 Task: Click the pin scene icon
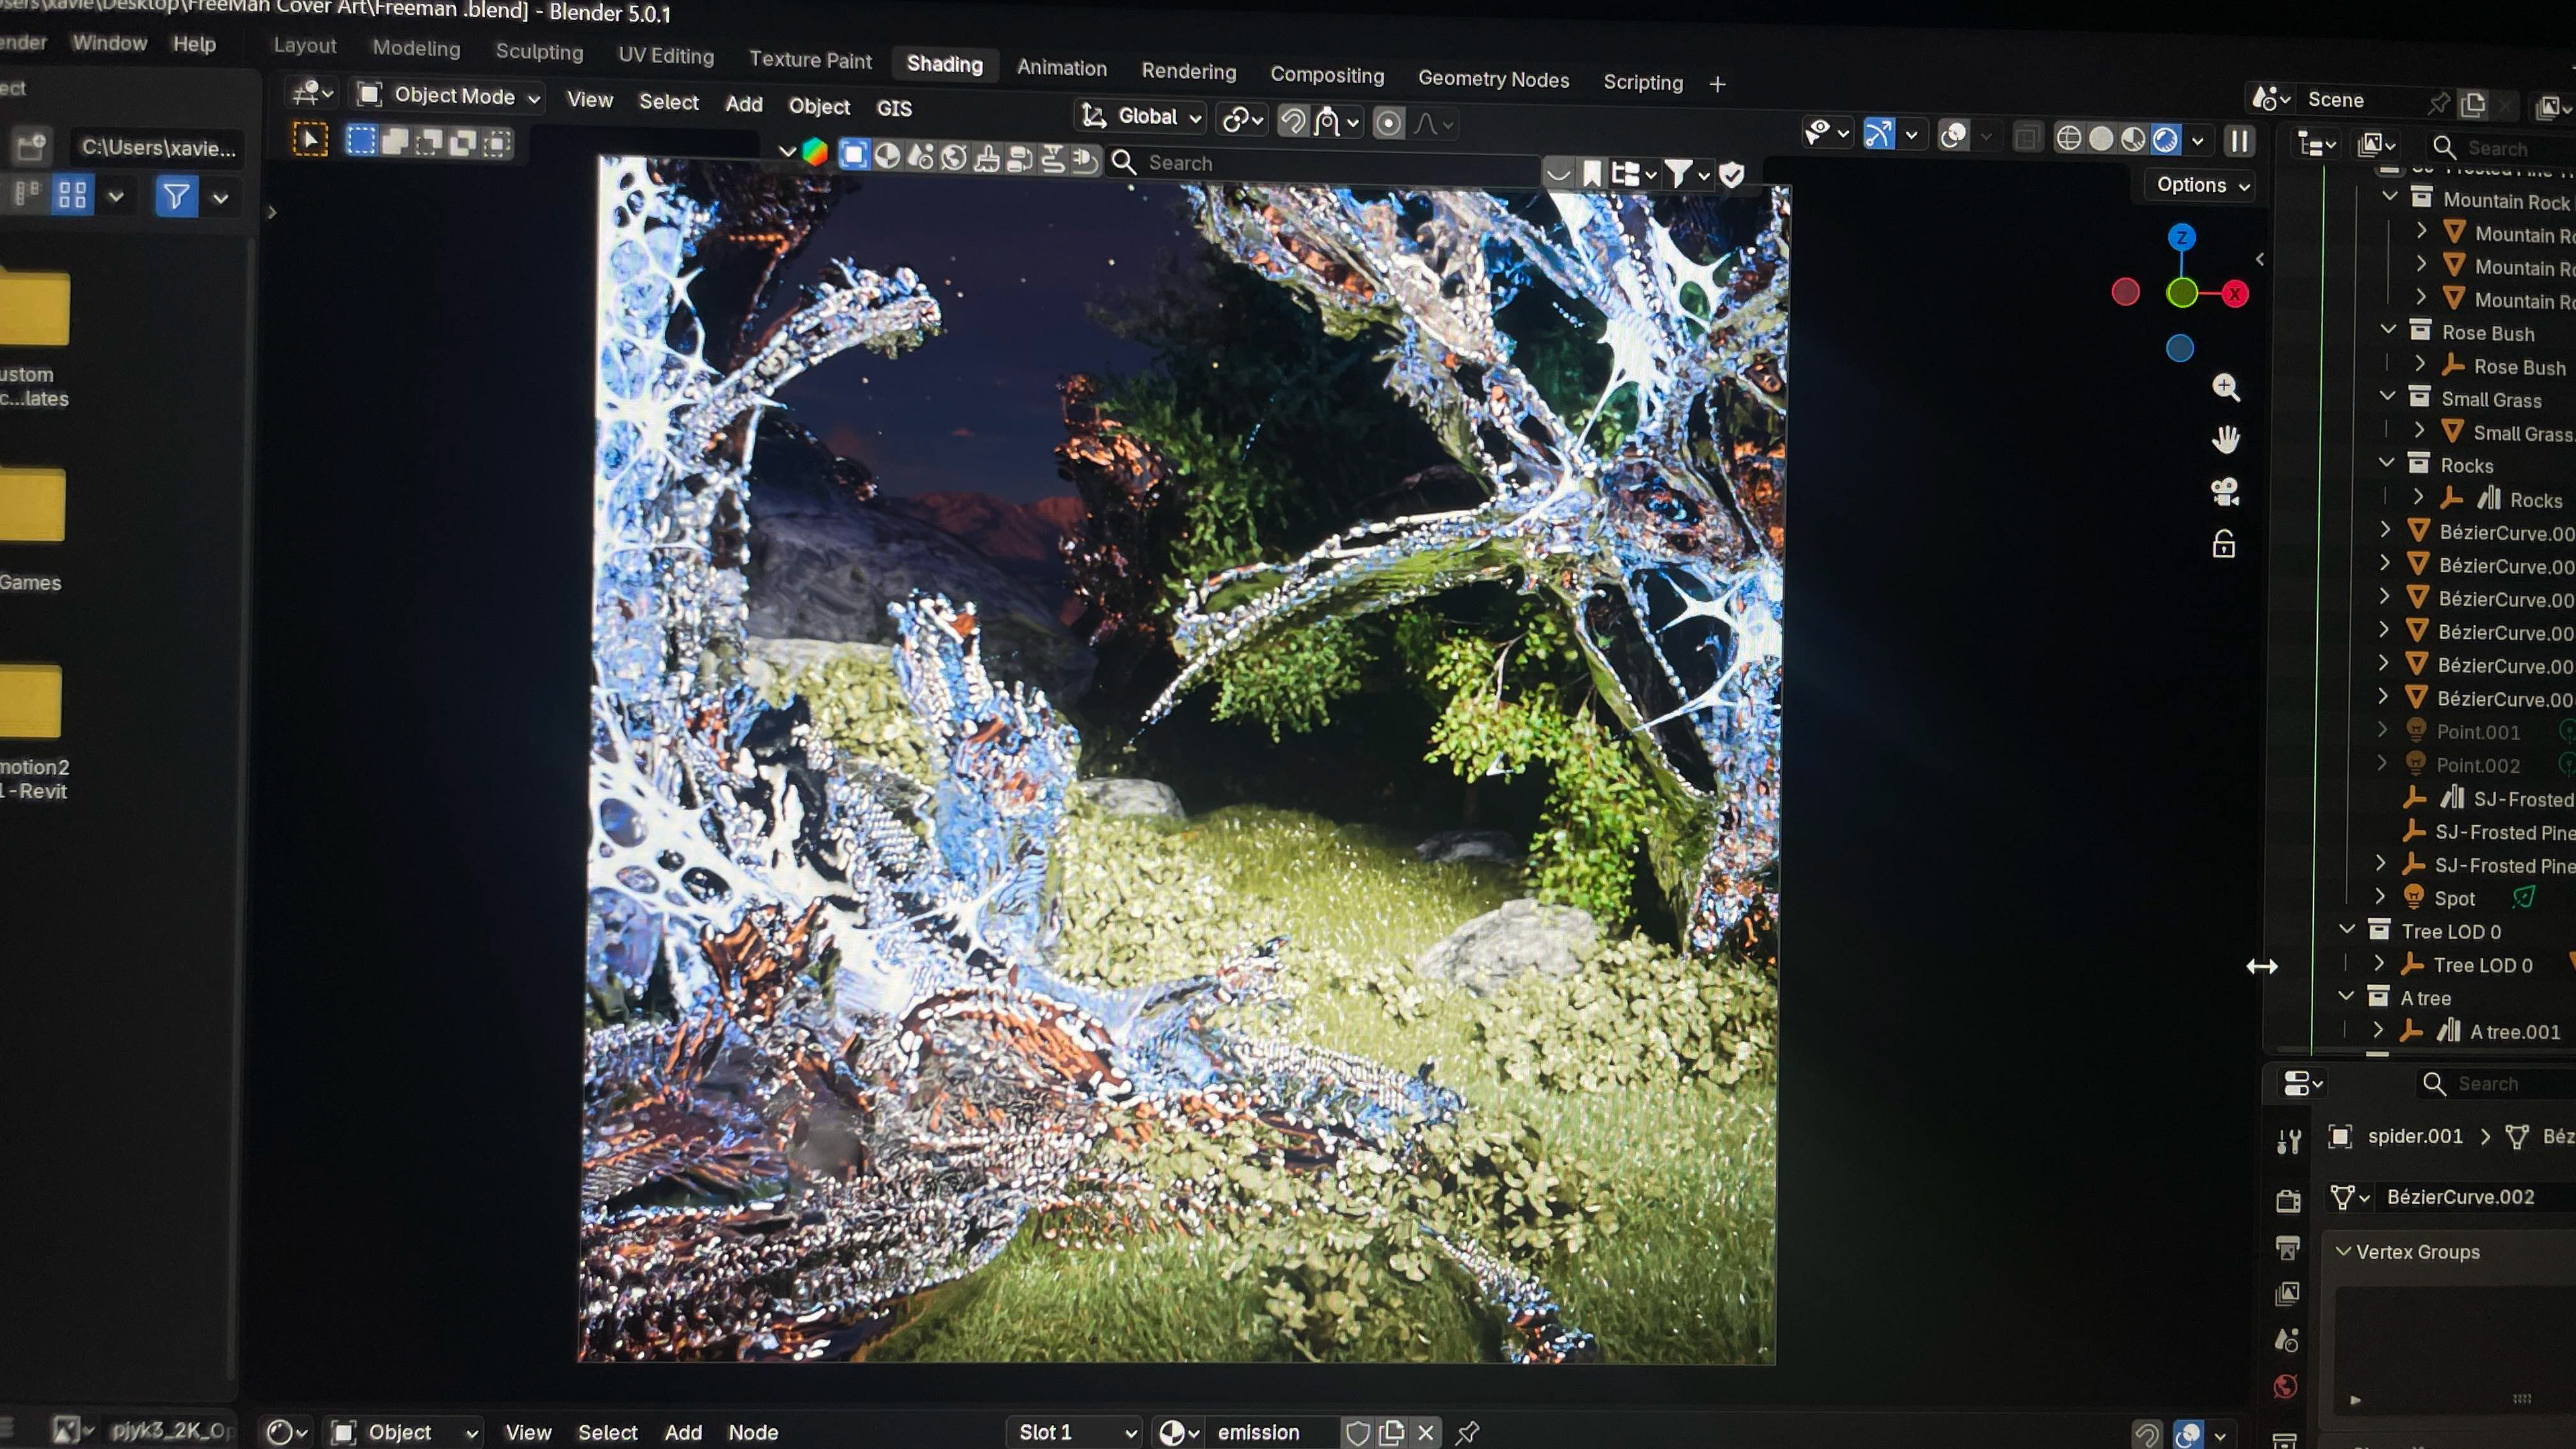pos(2438,102)
